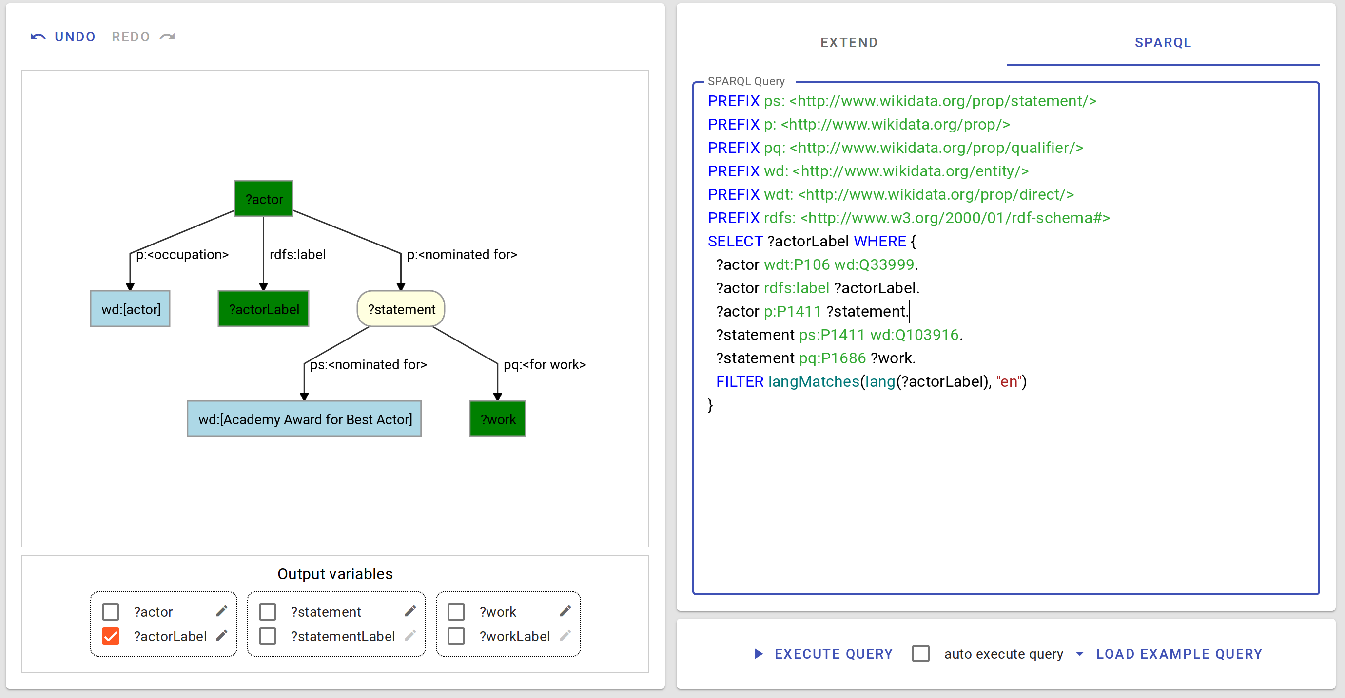The height and width of the screenshot is (698, 1345).
Task: Click the pq:P1686 token in query
Action: click(x=832, y=358)
